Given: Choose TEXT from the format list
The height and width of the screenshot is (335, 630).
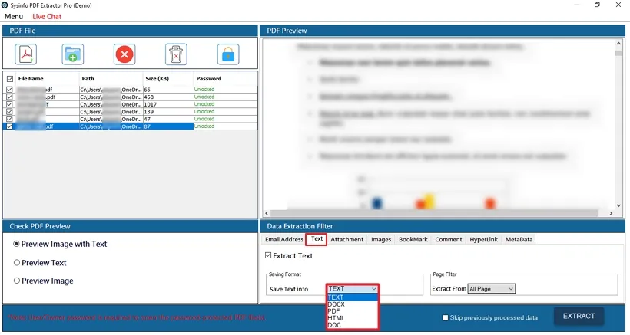Looking at the screenshot, I should tap(353, 297).
